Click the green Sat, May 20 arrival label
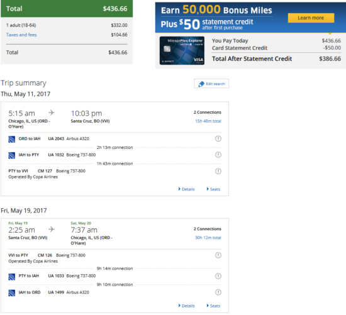The image size is (346, 315). point(81,223)
